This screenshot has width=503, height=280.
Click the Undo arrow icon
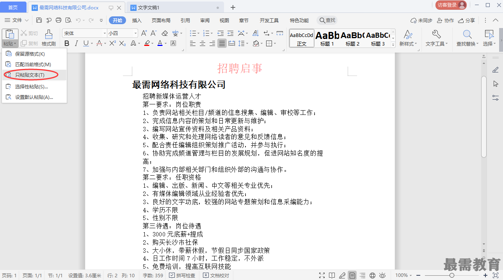[x=78, y=20]
